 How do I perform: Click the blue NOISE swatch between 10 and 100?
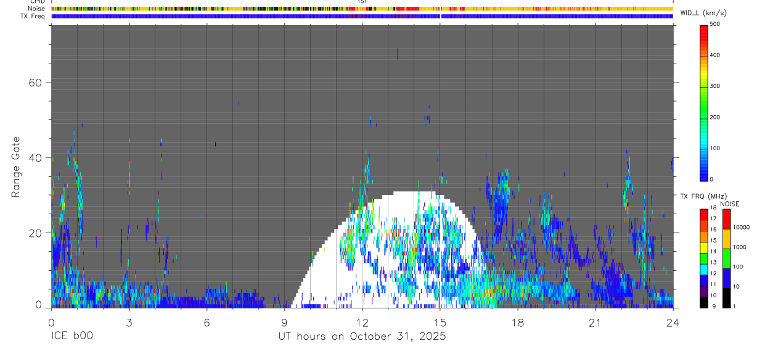(x=726, y=278)
